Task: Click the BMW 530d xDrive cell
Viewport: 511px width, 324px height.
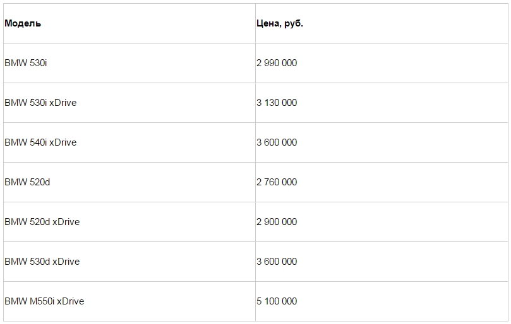Action: click(129, 262)
